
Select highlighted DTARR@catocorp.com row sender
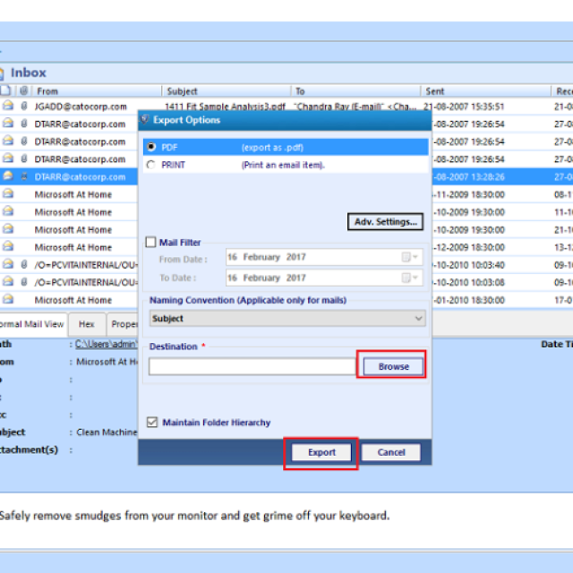click(x=80, y=177)
